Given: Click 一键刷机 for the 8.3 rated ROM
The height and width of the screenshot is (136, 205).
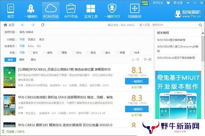Looking at the screenshot, I should pyautogui.click(x=137, y=109).
